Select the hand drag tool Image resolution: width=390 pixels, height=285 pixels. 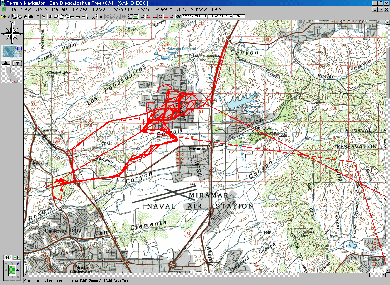click(x=61, y=16)
